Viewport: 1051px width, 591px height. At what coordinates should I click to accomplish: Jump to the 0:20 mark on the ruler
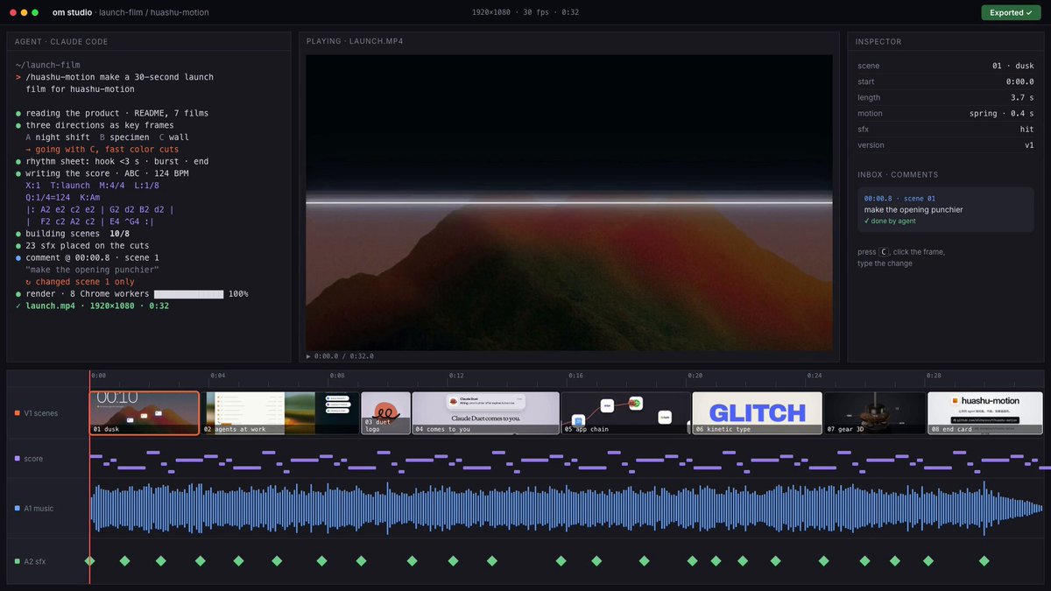click(695, 376)
